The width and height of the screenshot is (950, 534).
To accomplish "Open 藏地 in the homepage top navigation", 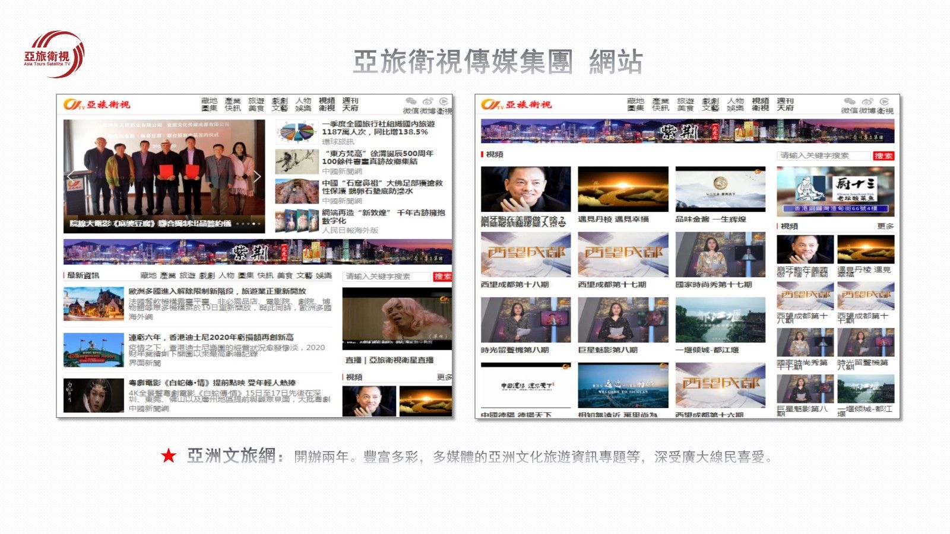I will (209, 101).
